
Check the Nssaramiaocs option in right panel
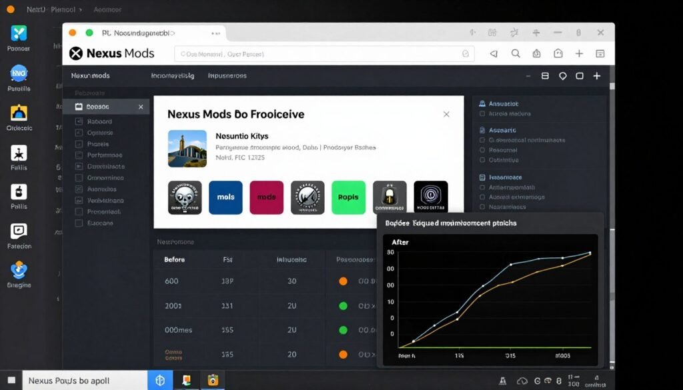(482, 207)
